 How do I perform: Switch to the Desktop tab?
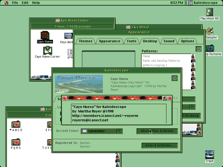click(150, 41)
